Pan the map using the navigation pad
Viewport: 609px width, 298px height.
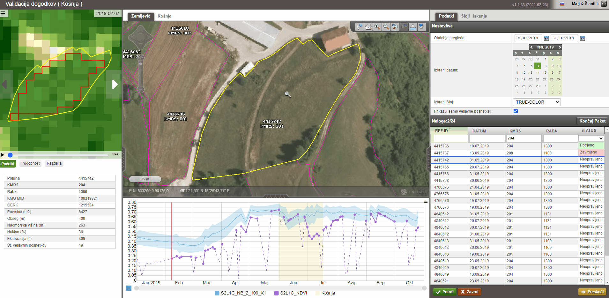pyautogui.click(x=140, y=37)
